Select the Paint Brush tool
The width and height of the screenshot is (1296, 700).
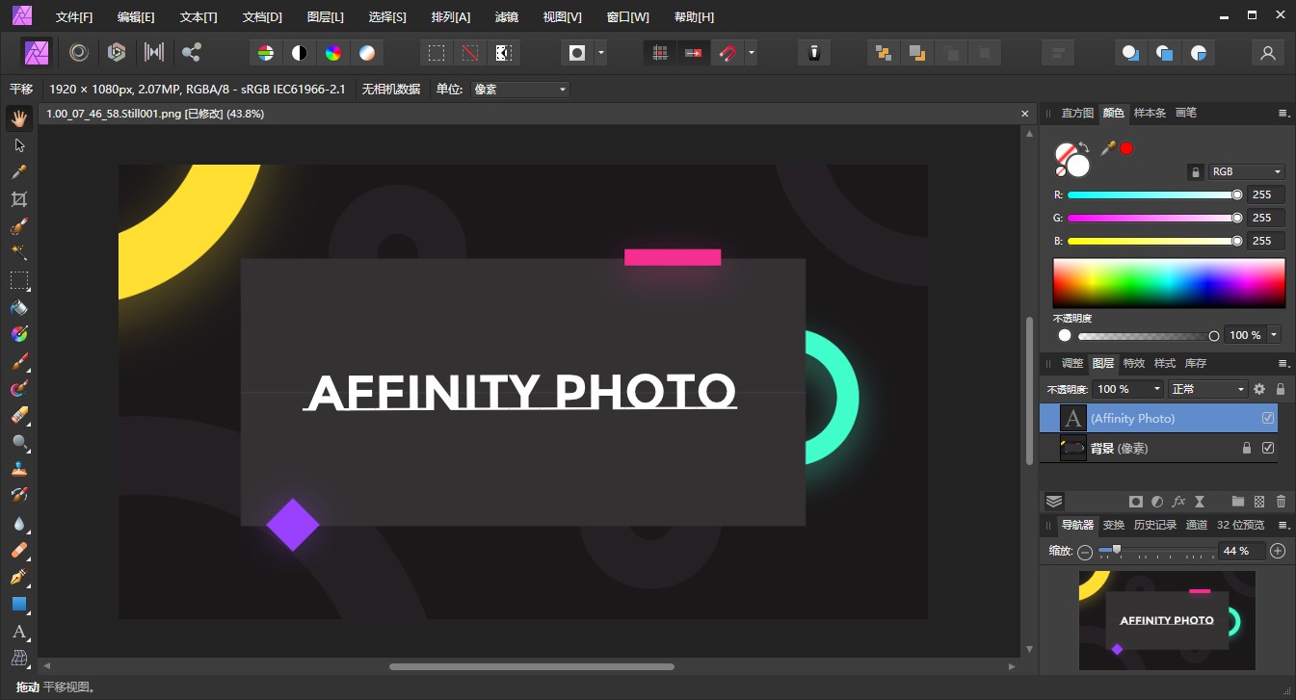tap(19, 362)
